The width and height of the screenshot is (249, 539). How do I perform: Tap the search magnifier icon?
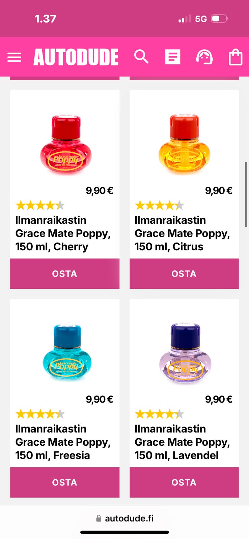141,57
